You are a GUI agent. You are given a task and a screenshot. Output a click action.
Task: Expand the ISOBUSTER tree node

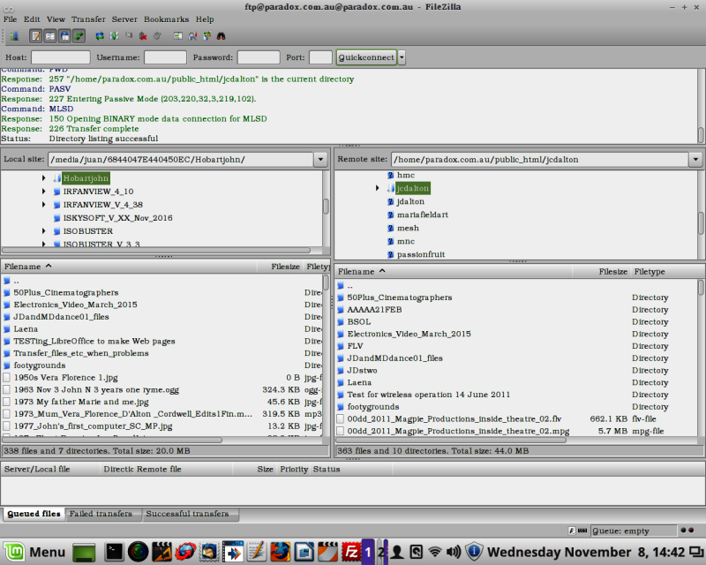(x=43, y=231)
